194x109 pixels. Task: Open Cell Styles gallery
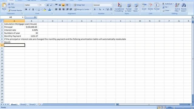(x=136, y=7)
